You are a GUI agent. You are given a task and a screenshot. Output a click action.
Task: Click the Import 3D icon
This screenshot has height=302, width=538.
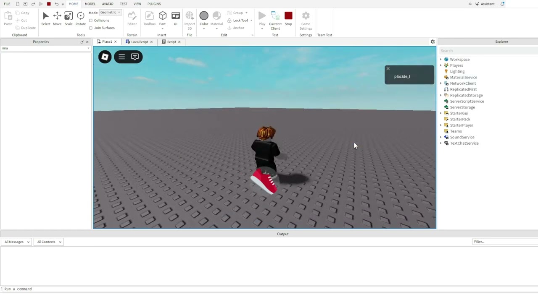[x=190, y=16]
